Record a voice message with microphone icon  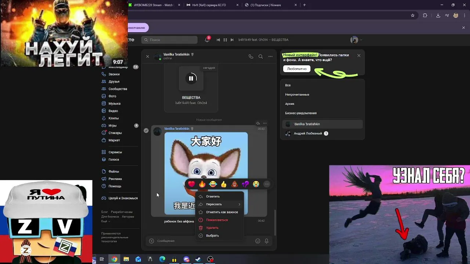[267, 241]
